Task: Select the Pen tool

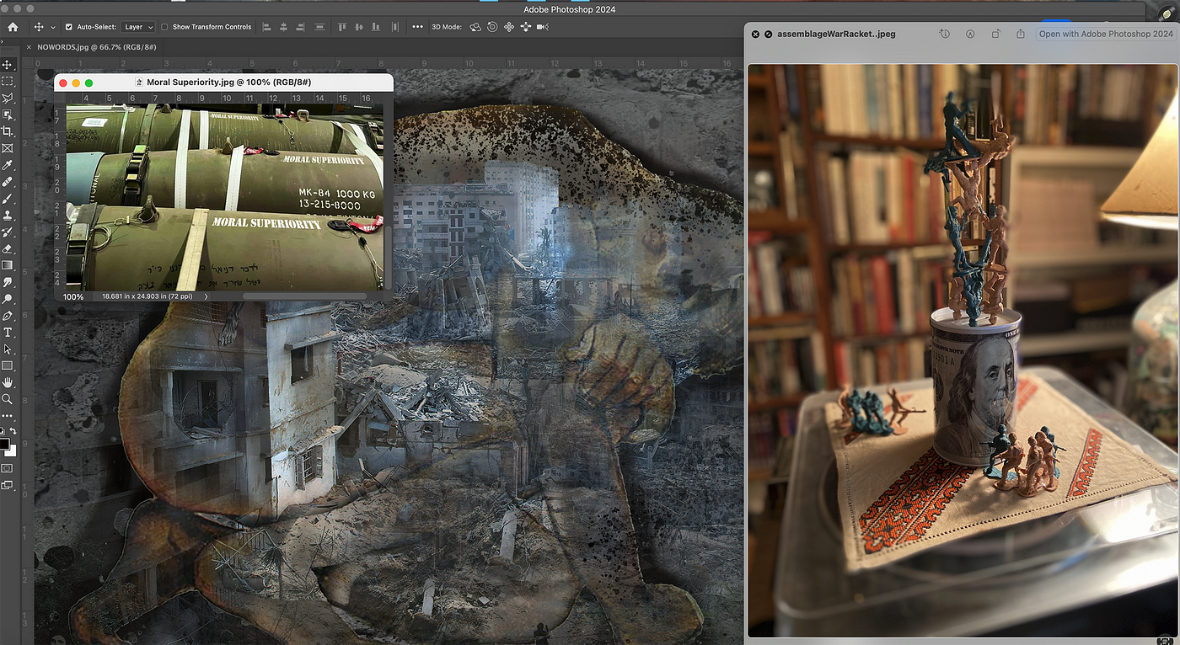Action: tap(8, 316)
